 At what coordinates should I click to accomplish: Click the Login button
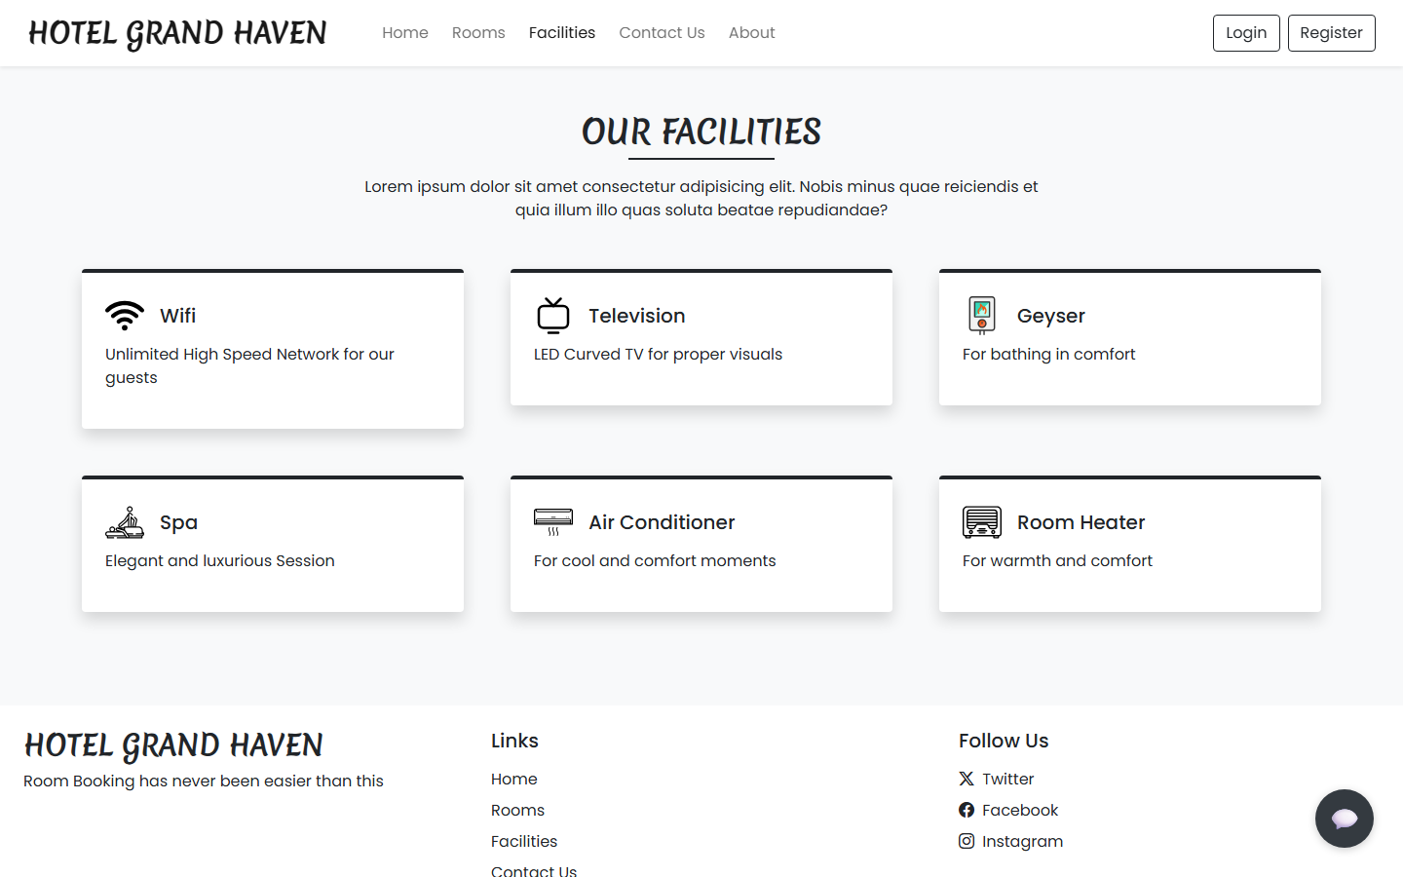pos(1246,33)
